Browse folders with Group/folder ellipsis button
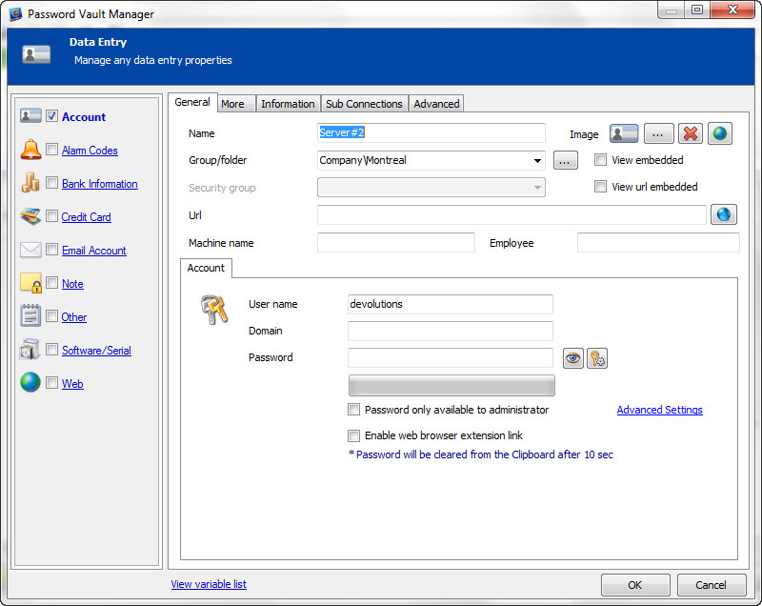The image size is (762, 606). tap(565, 160)
